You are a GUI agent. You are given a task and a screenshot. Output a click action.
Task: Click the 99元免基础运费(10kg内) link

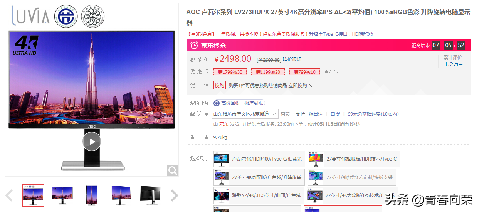pyautogui.click(x=373, y=114)
